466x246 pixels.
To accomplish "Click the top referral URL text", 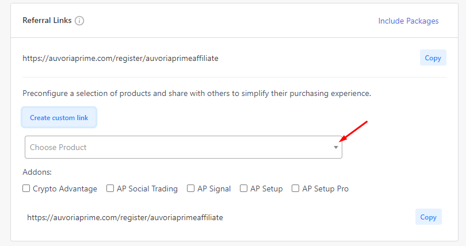I will 120,58.
